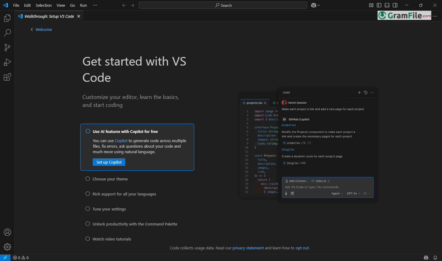Expand the 'Tune your settings' step
This screenshot has height=261, width=442.
[x=109, y=209]
